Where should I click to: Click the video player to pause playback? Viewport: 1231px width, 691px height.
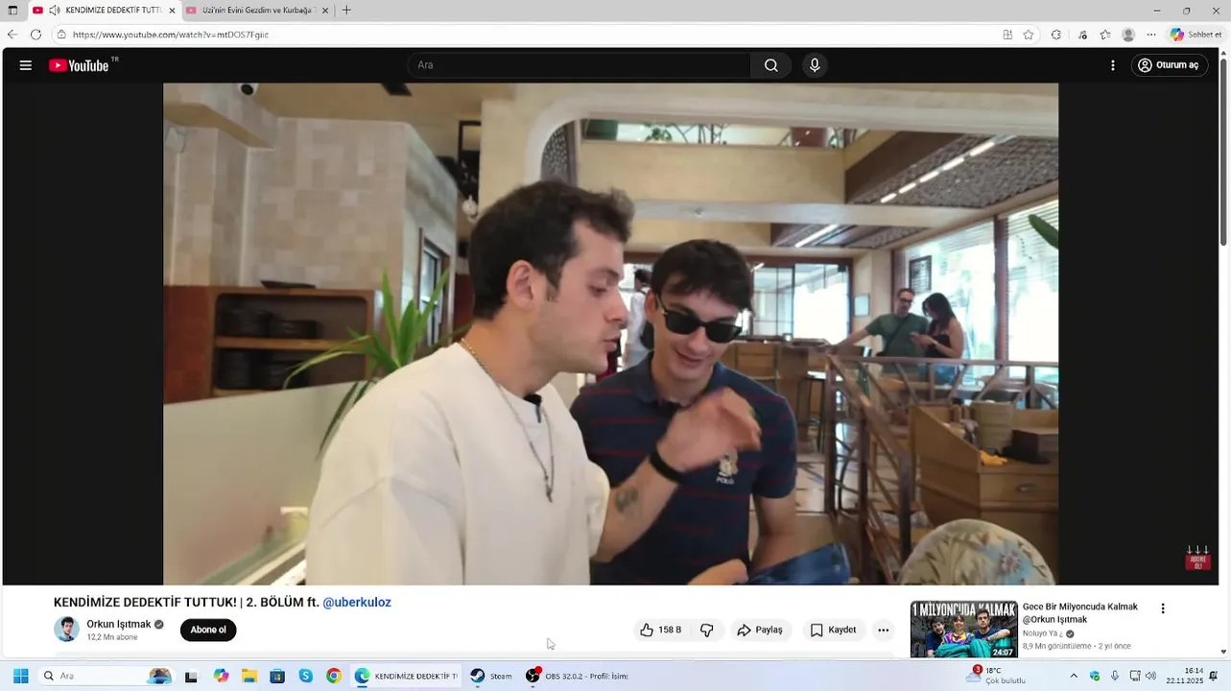pyautogui.click(x=610, y=333)
